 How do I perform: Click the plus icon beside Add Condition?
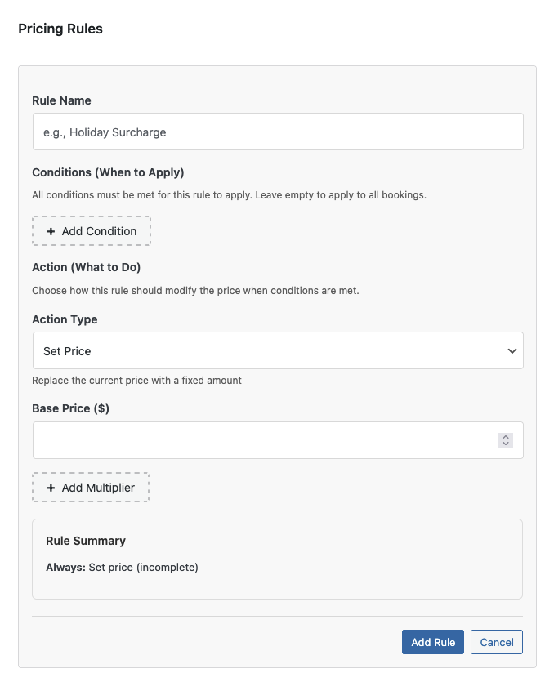tap(51, 231)
